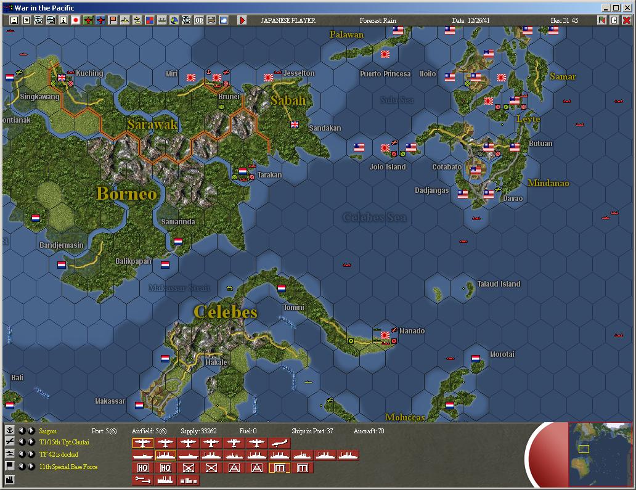Previous air unit arrow beside T1/15th Tpt Chutai
The image size is (636, 490).
22,442
